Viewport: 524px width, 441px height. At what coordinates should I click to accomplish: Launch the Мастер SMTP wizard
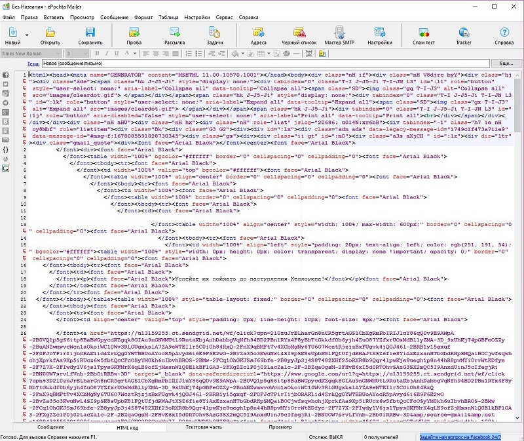click(339, 36)
